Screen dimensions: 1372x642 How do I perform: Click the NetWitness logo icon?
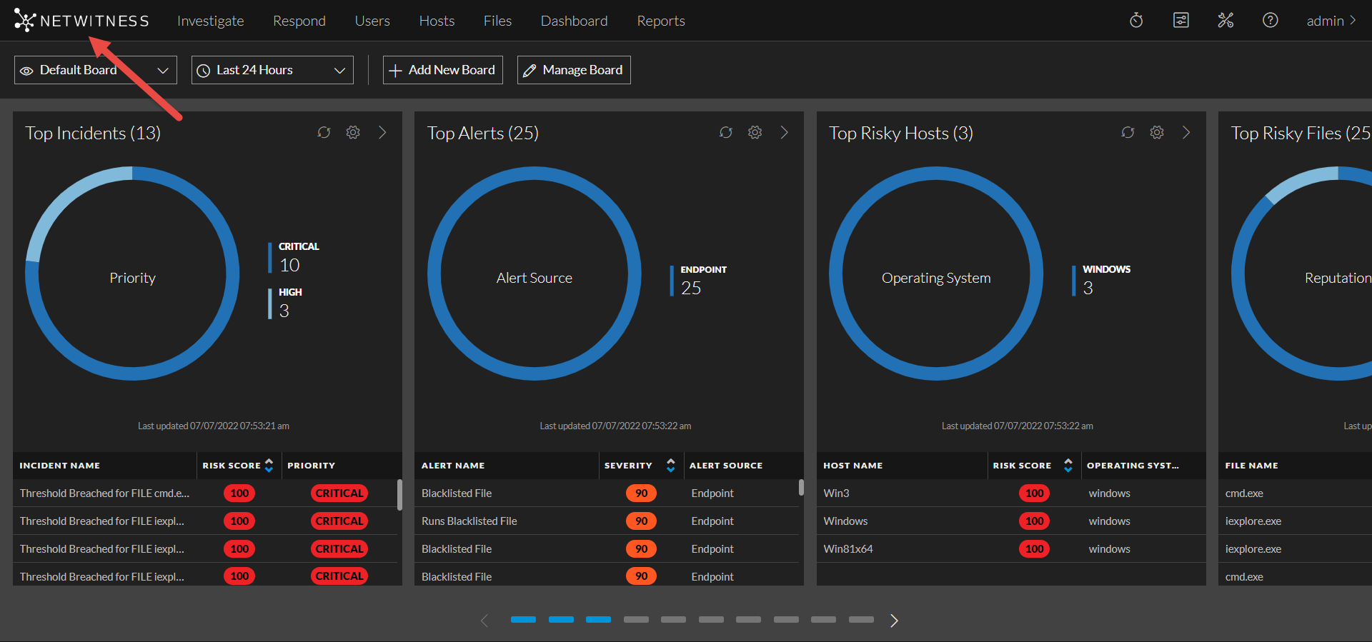click(x=24, y=21)
